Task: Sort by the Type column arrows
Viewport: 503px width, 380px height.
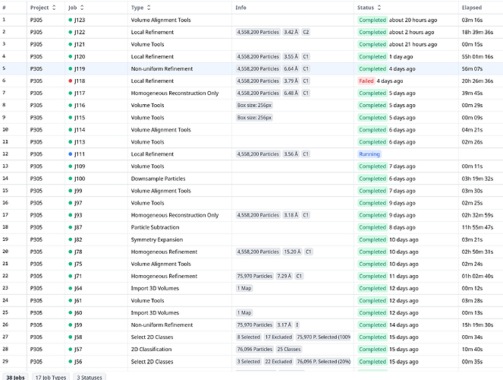Action: tap(149, 8)
